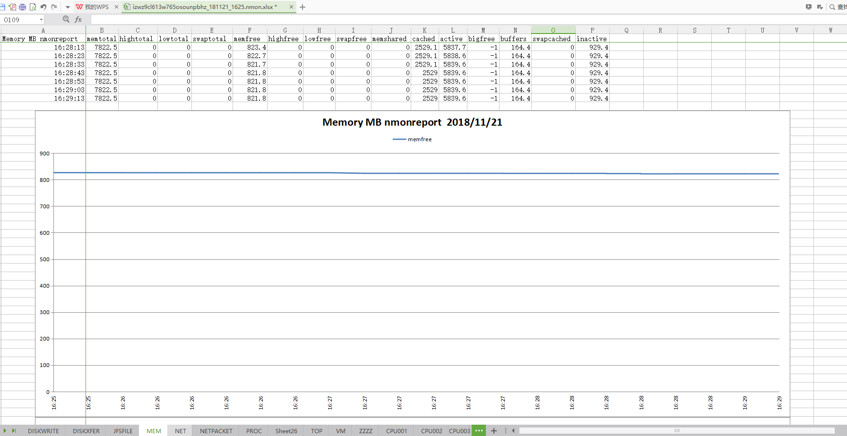Click the Print icon

coord(22,7)
